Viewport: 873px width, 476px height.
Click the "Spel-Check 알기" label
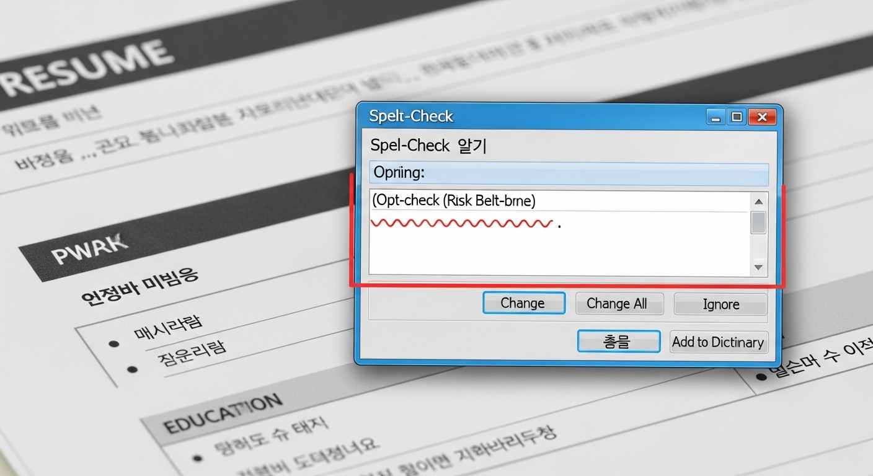tap(428, 146)
